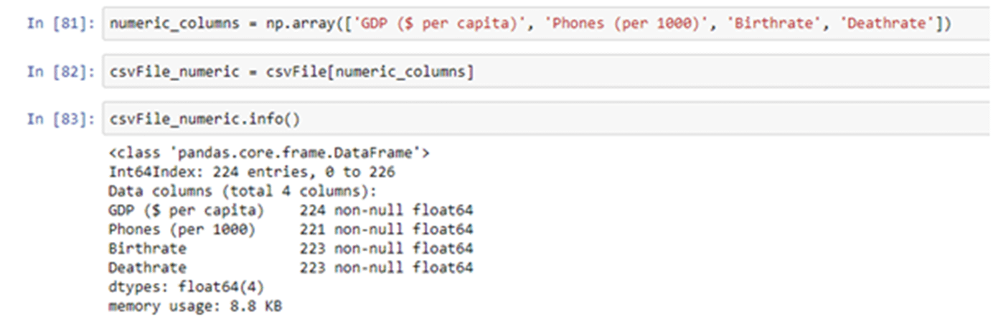The width and height of the screenshot is (993, 331).
Task: Click the Phones 221 non-null output row
Action: point(291,230)
